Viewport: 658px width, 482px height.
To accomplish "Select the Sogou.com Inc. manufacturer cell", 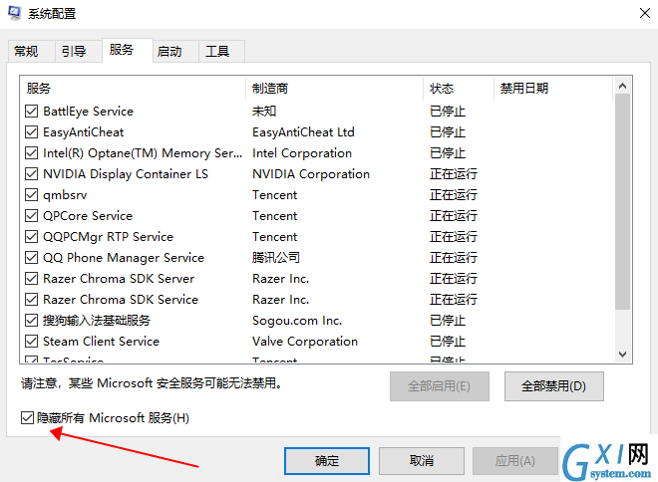I will click(297, 321).
